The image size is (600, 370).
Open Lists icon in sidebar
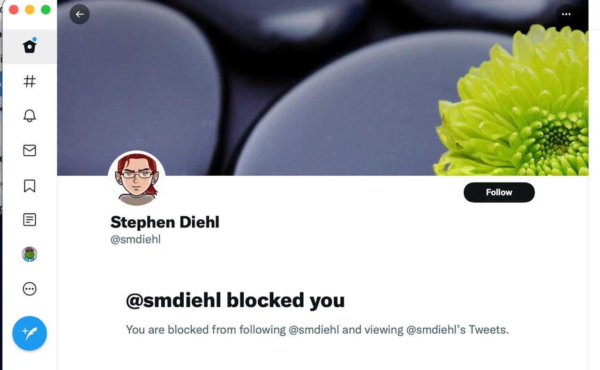[30, 219]
